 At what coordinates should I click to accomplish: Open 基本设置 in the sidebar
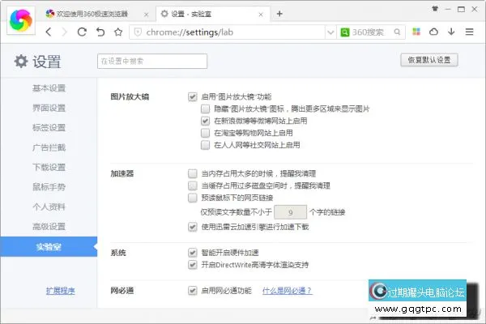(49, 88)
